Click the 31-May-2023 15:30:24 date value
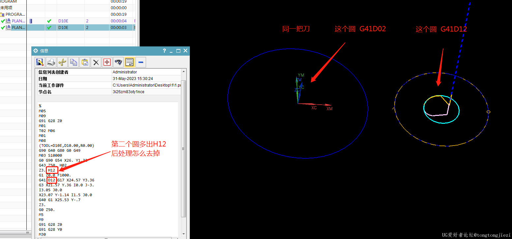The image size is (512, 239). (x=133, y=79)
